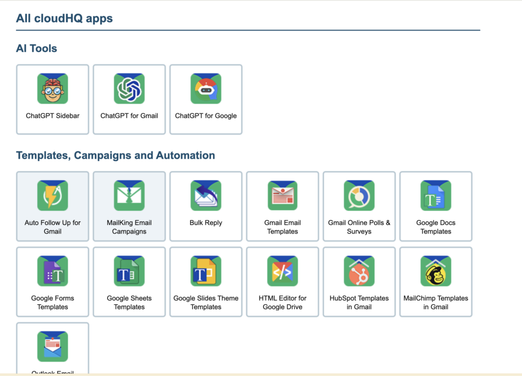Click the "Google Docs Templates" text label
Screen dimensions: 522x376
tap(436, 227)
